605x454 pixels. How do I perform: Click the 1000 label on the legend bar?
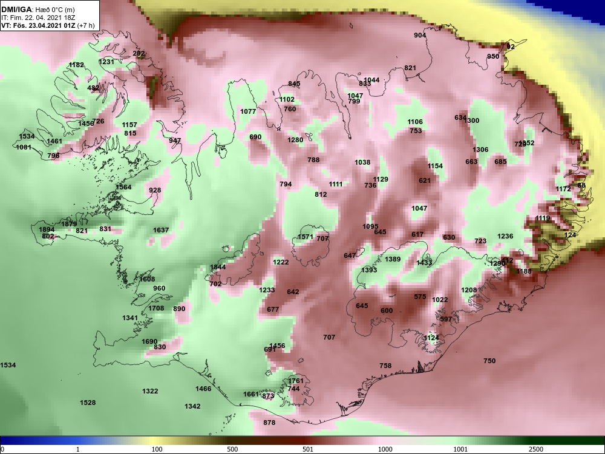pos(385,449)
